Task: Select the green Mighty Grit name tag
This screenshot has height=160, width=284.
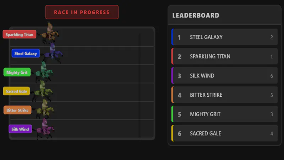Action: (17, 72)
